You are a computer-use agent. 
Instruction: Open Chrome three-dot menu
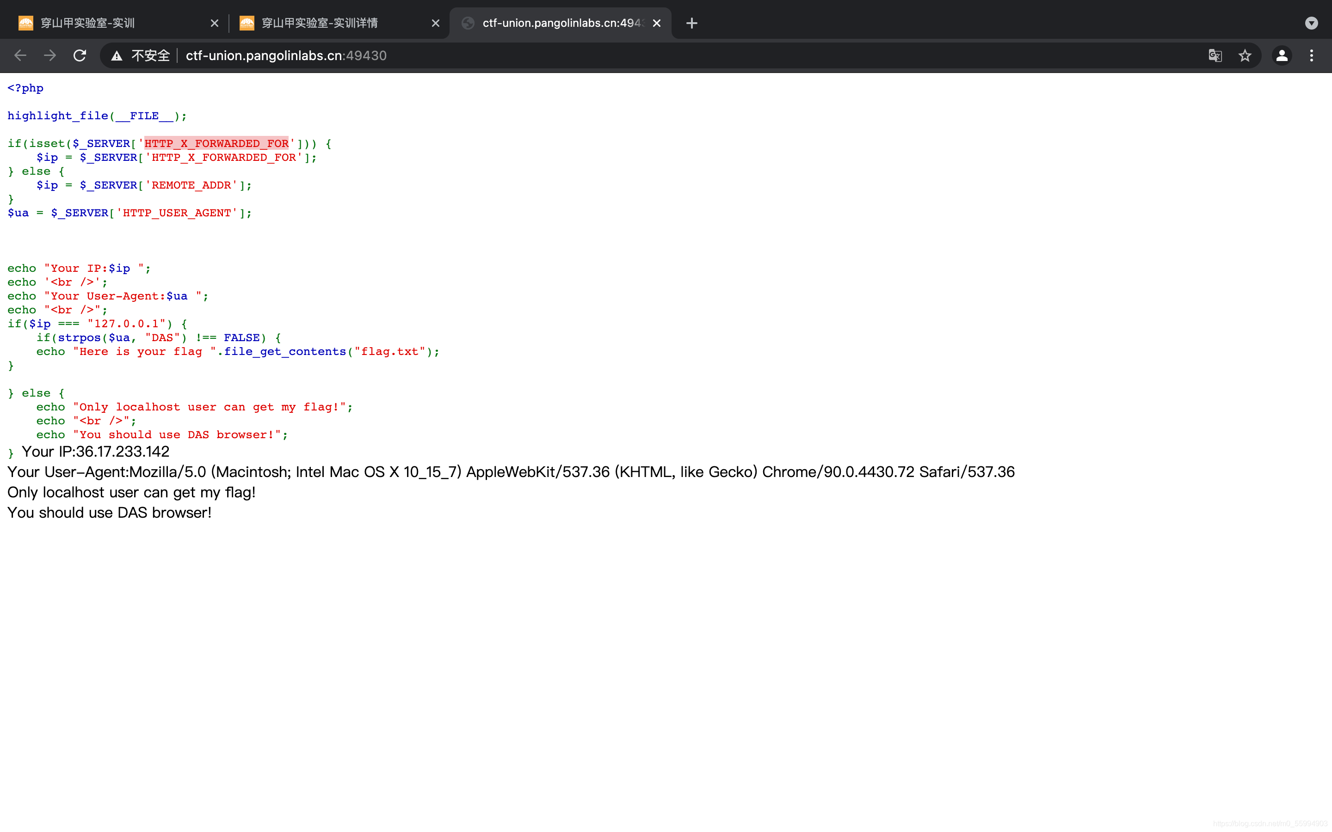1311,55
